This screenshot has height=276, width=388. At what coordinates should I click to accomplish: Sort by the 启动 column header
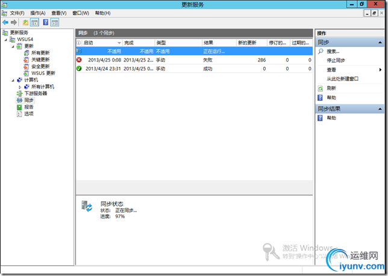point(102,43)
